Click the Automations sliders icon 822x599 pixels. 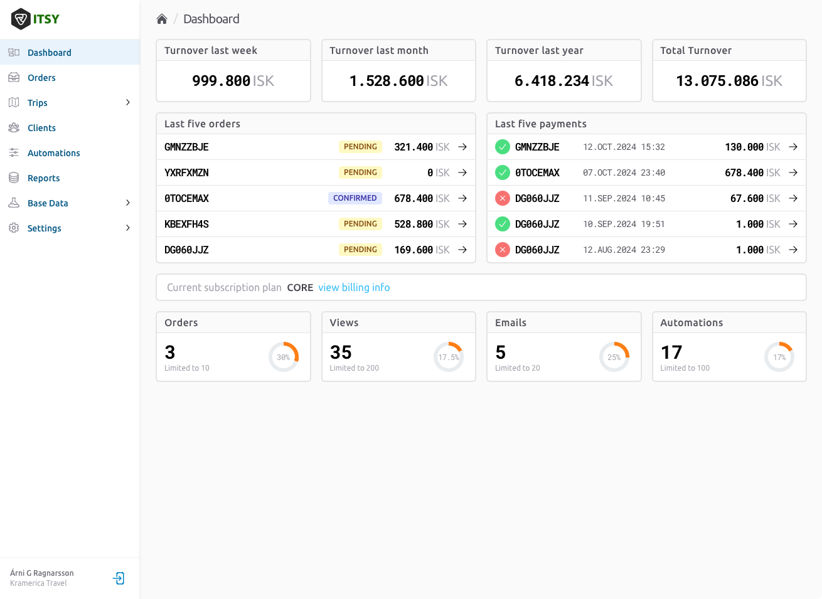point(14,152)
